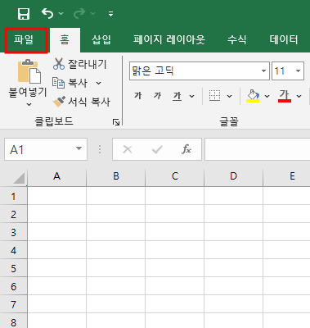The height and width of the screenshot is (328, 310).
Task: Expand the borders dropdown arrow
Action: [x=229, y=96]
